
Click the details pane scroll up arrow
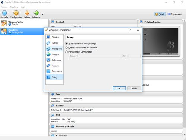pyautogui.click(x=185, y=21)
